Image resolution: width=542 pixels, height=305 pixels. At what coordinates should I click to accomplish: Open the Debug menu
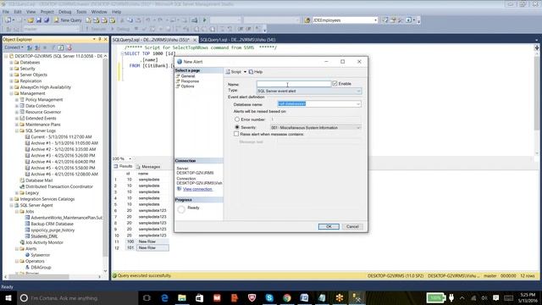[64, 12]
